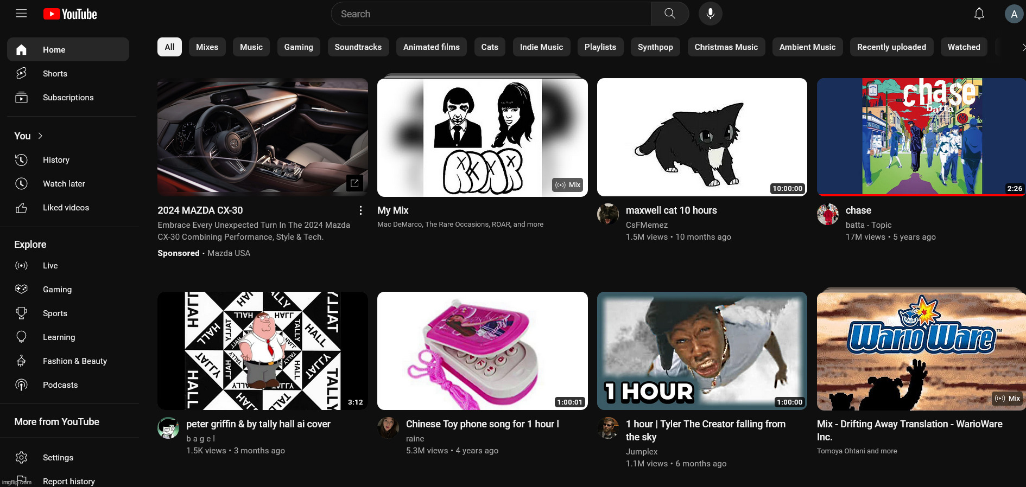Open the chase video title
This screenshot has height=487, width=1026.
coord(858,210)
